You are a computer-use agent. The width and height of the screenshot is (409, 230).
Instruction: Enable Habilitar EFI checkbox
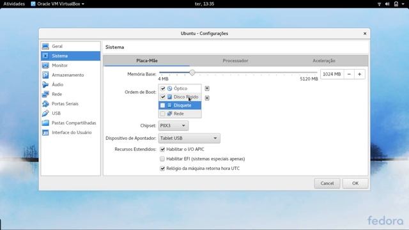click(x=162, y=159)
